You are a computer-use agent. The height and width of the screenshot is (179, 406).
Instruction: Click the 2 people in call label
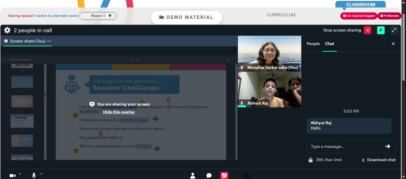(33, 30)
